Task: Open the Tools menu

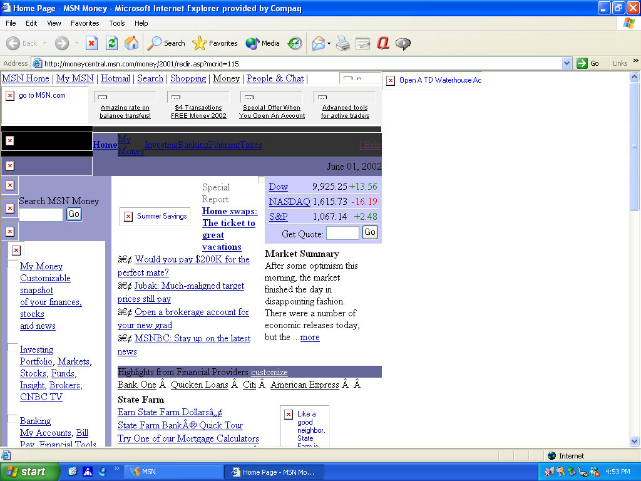Action: 117,23
